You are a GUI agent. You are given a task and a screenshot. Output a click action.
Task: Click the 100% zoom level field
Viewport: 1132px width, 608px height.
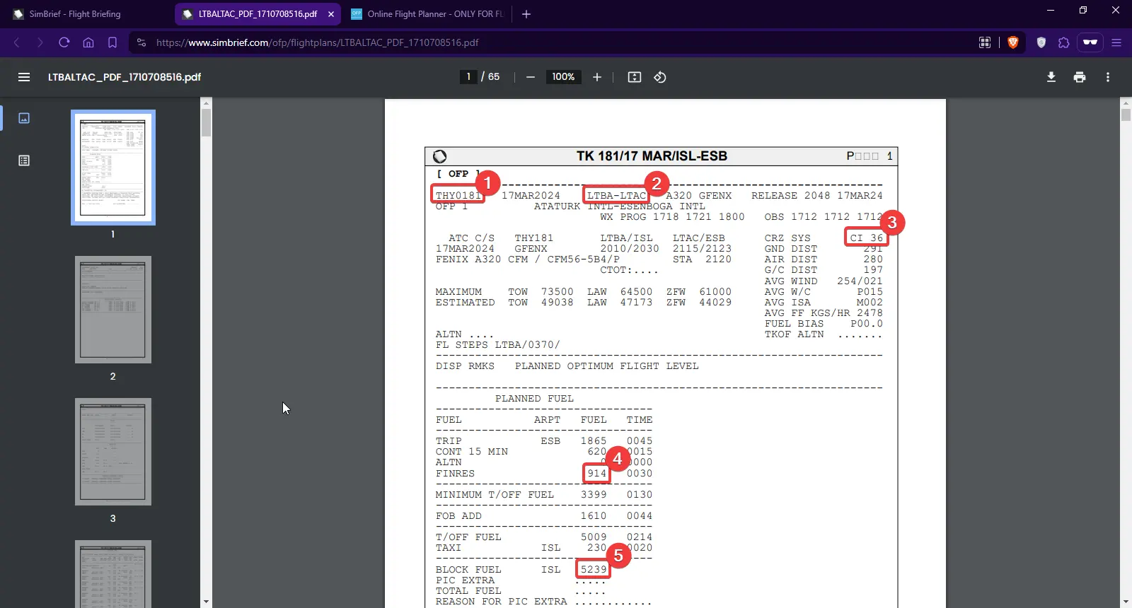tap(563, 77)
